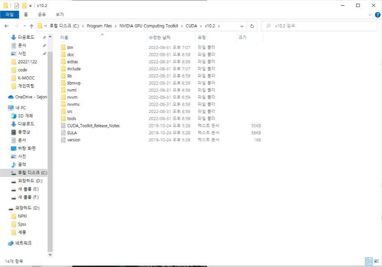Screen dimensions: 382x267
Task: Open the Explorer help icon
Action: (377, 15)
